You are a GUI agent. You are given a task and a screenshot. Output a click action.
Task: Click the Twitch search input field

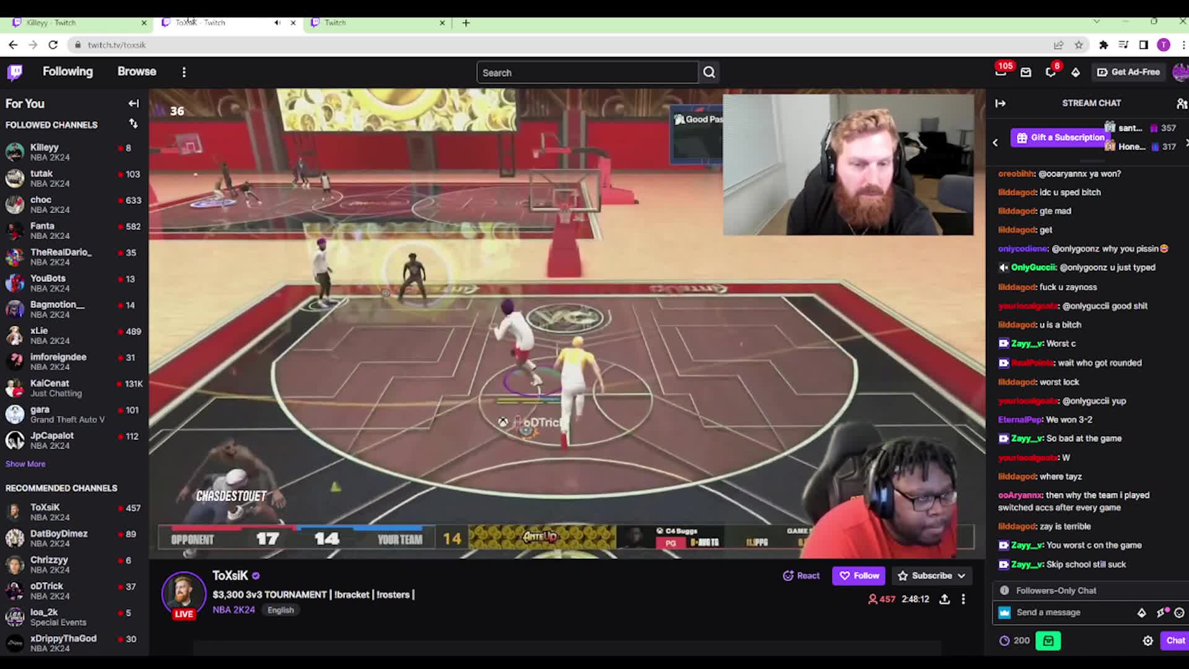[x=587, y=72]
